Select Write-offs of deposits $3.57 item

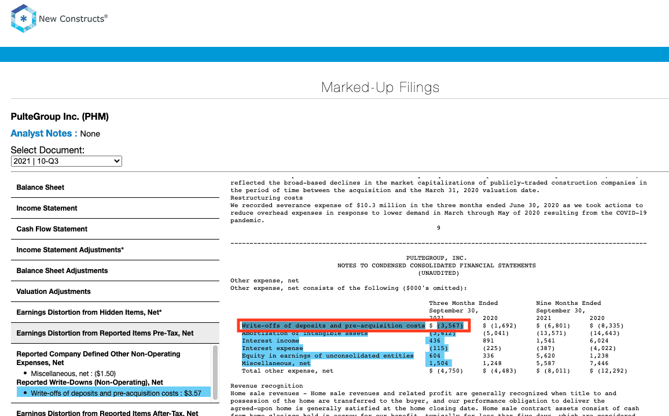click(113, 393)
